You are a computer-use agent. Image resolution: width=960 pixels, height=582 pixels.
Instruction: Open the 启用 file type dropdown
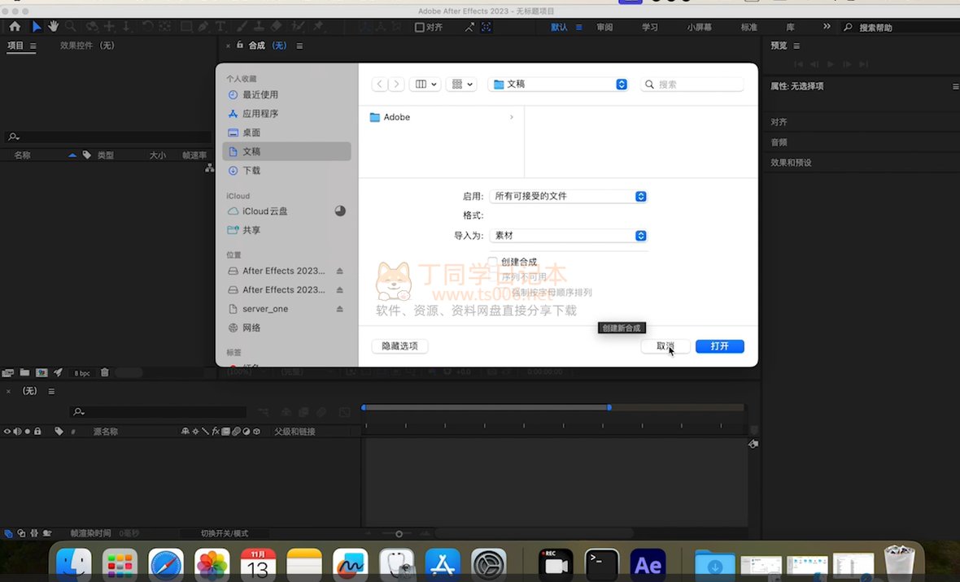[568, 196]
